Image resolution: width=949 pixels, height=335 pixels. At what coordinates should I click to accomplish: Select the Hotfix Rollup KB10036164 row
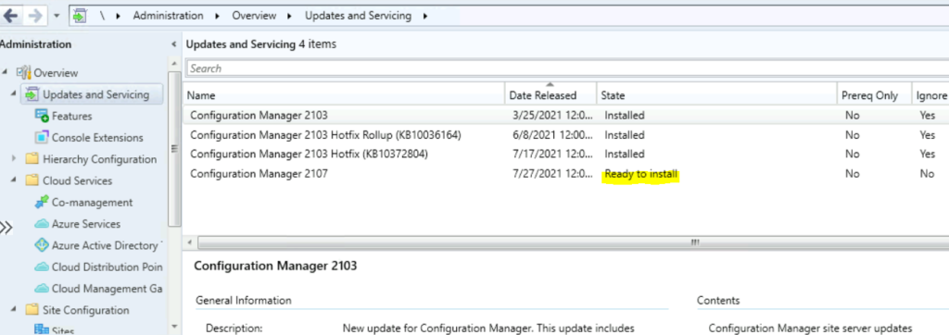(566, 135)
